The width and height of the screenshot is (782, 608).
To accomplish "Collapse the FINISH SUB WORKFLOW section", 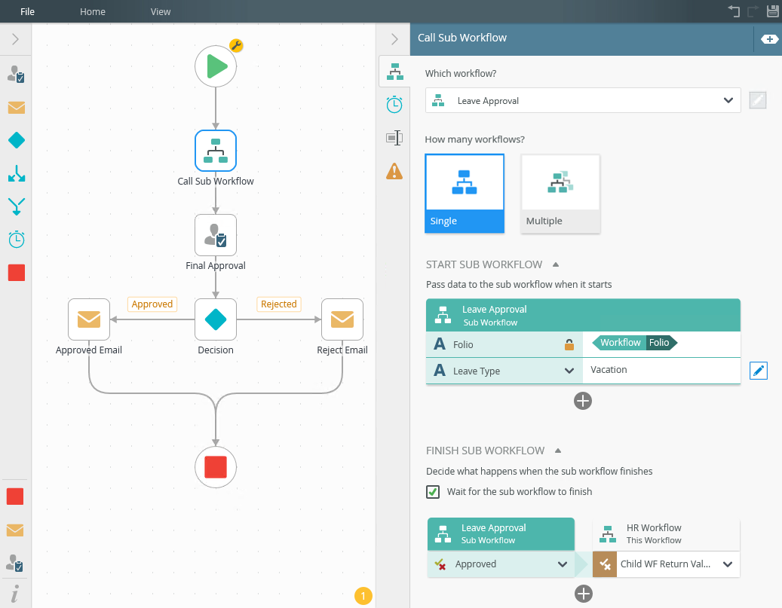I will coord(558,451).
